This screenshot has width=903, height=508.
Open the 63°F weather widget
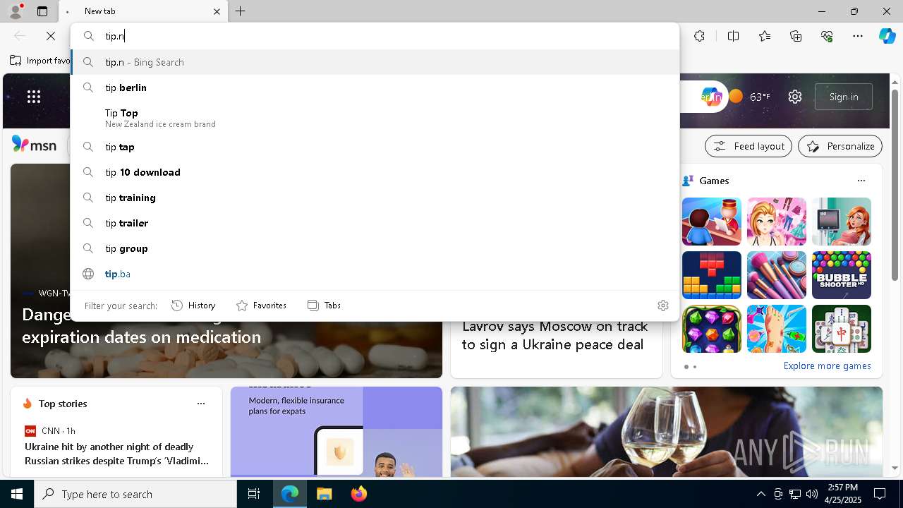(749, 97)
